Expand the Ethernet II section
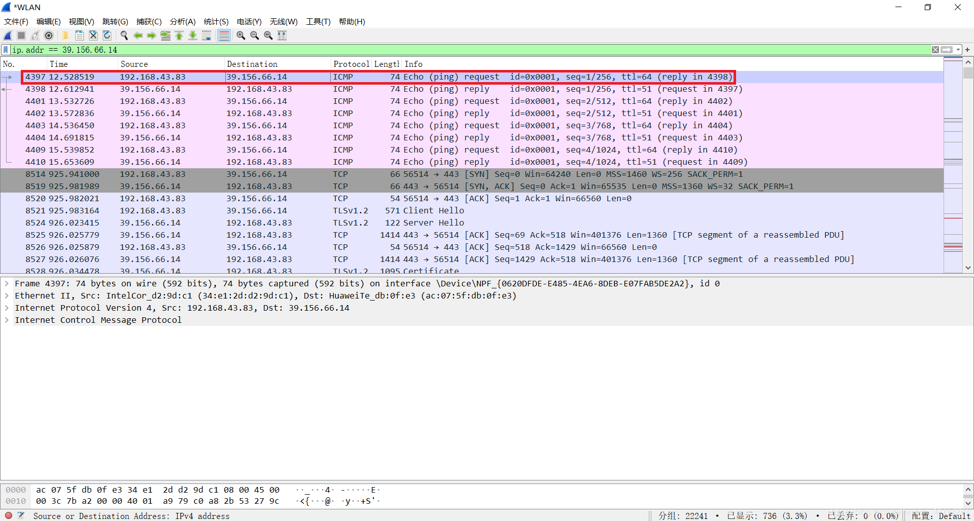This screenshot has width=974, height=521. click(x=7, y=296)
